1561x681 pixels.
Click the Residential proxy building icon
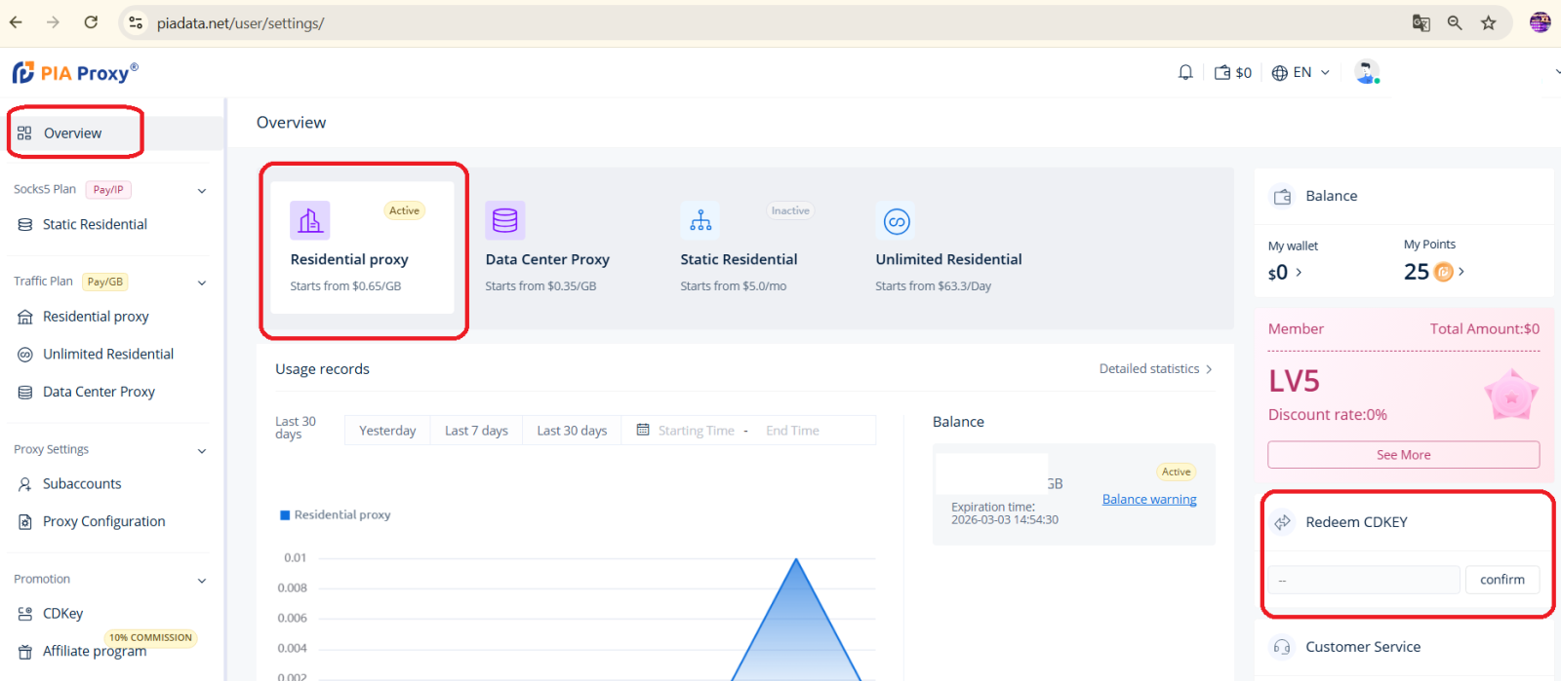coord(310,221)
